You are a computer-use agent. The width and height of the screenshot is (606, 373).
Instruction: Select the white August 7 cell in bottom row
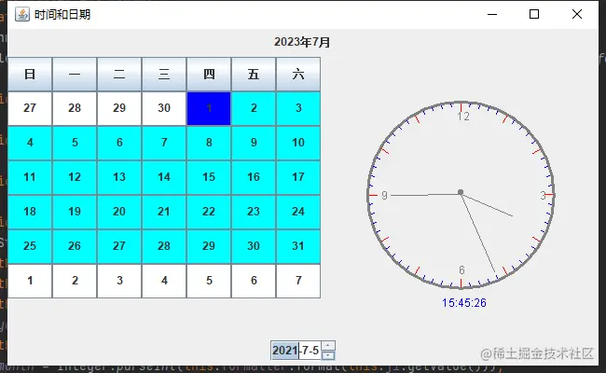coord(298,281)
